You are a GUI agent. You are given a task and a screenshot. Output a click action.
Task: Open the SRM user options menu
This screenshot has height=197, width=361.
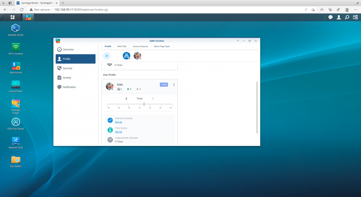[x=339, y=17]
